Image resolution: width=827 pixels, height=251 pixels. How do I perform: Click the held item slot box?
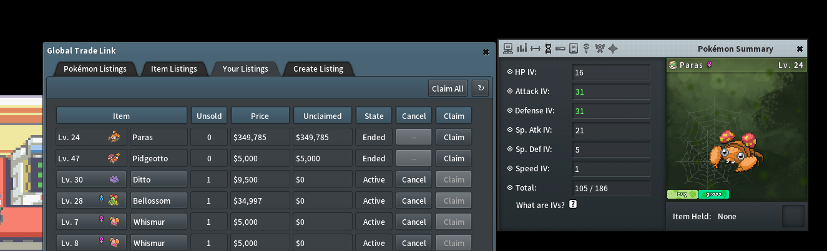(793, 216)
